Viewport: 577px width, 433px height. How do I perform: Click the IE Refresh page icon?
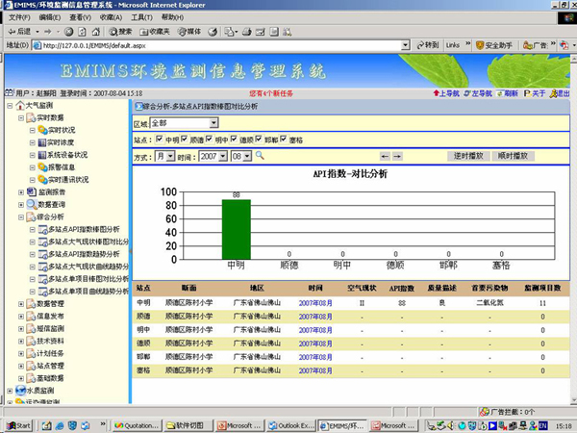(x=82, y=32)
